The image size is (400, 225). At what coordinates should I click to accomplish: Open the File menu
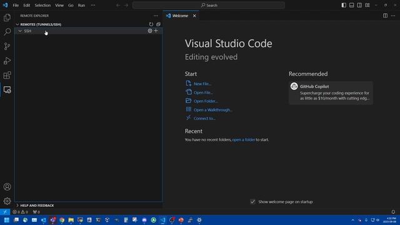tap(16, 5)
